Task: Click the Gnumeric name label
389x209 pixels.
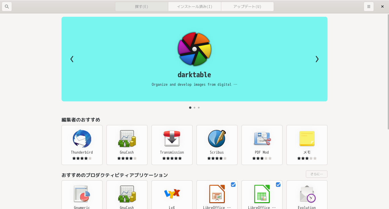Action: pyautogui.click(x=82, y=208)
